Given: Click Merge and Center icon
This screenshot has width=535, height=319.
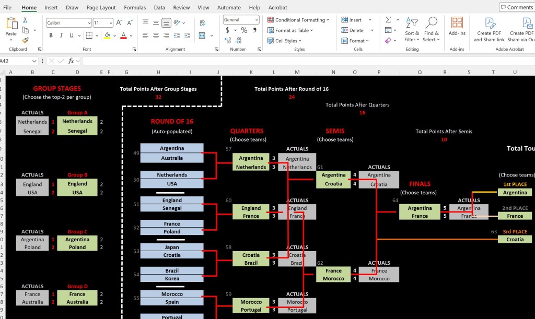Looking at the screenshot, I should pos(202,36).
